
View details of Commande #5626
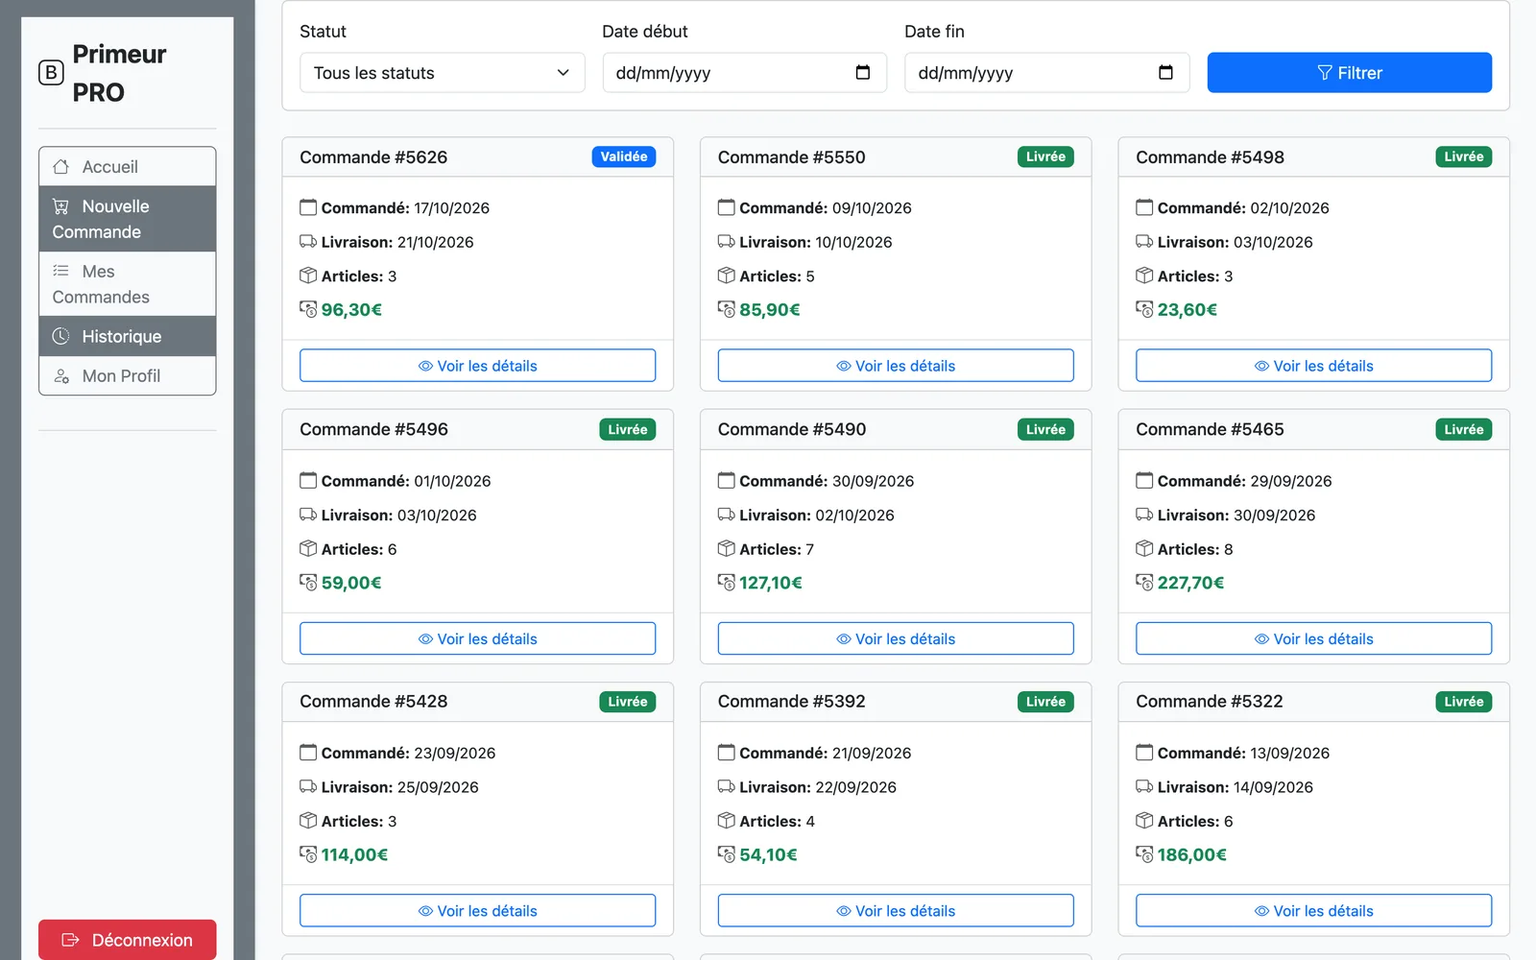coord(477,366)
